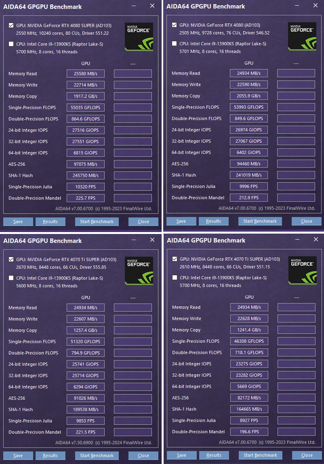
Task: Select the 864.6 GFLOPS double-precision value
Action: click(86, 119)
